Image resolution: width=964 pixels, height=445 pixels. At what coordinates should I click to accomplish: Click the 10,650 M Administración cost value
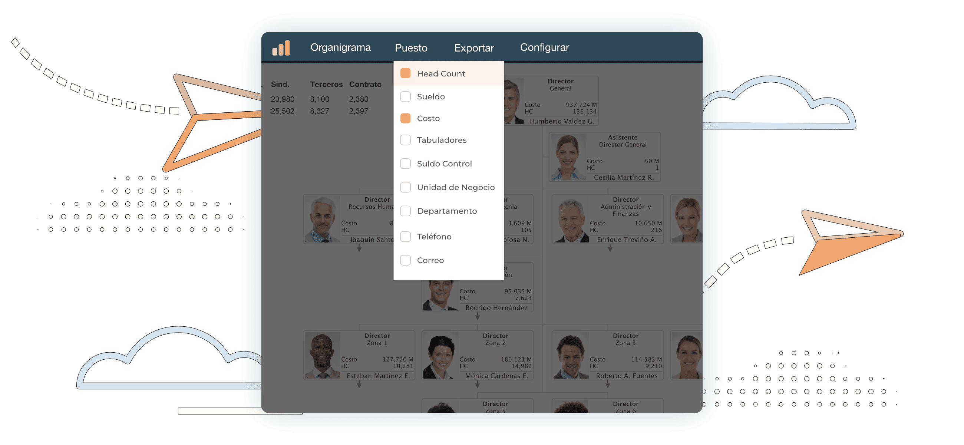point(648,223)
